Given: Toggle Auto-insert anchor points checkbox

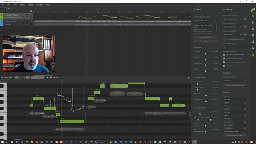Looking at the screenshot, I should coord(224,58).
